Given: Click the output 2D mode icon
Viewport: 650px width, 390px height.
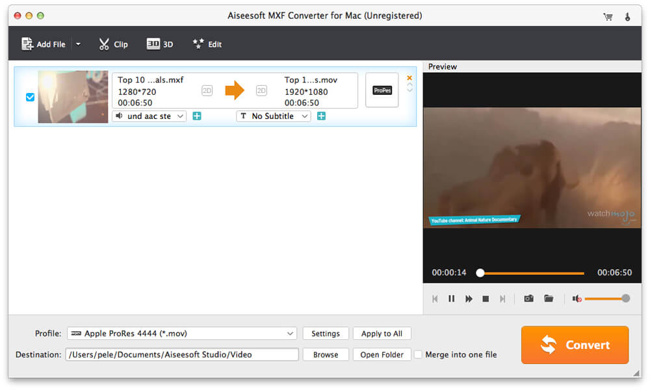Looking at the screenshot, I should (261, 90).
